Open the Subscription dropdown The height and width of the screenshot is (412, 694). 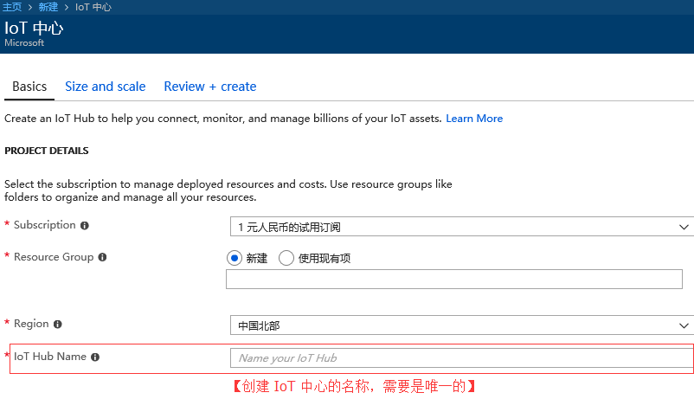[x=461, y=227]
